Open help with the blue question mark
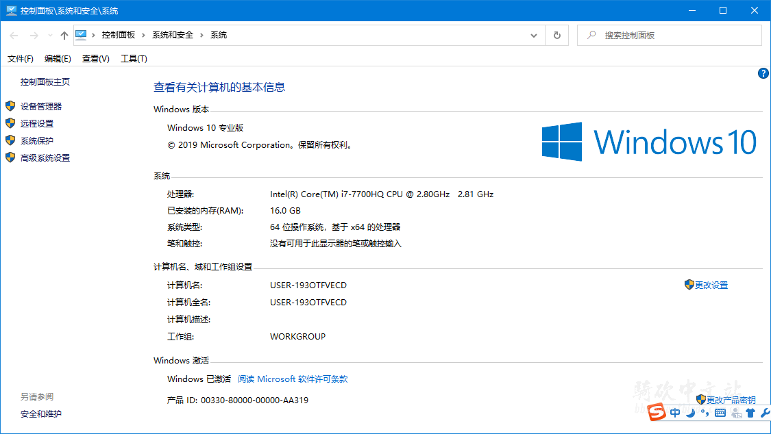This screenshot has height=434, width=771. tap(763, 74)
